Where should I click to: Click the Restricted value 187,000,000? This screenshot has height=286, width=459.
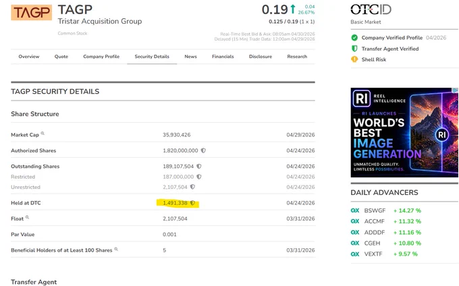pyautogui.click(x=178, y=177)
